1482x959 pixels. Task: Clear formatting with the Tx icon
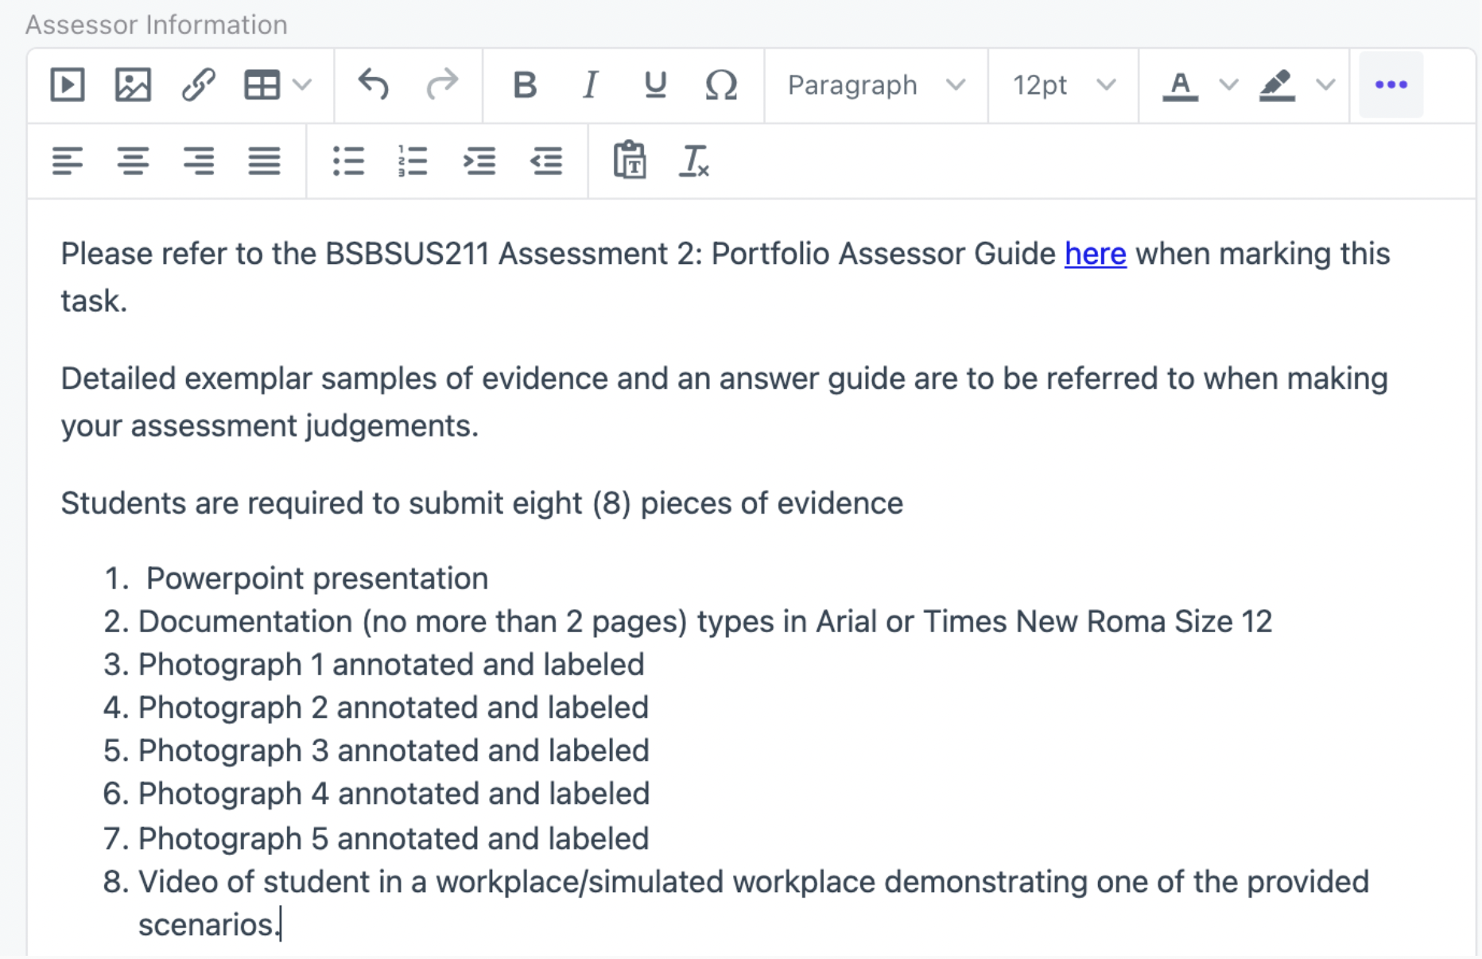point(693,161)
